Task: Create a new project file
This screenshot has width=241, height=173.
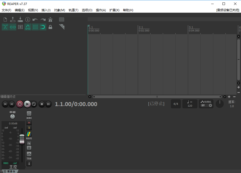Action: pos(5,19)
